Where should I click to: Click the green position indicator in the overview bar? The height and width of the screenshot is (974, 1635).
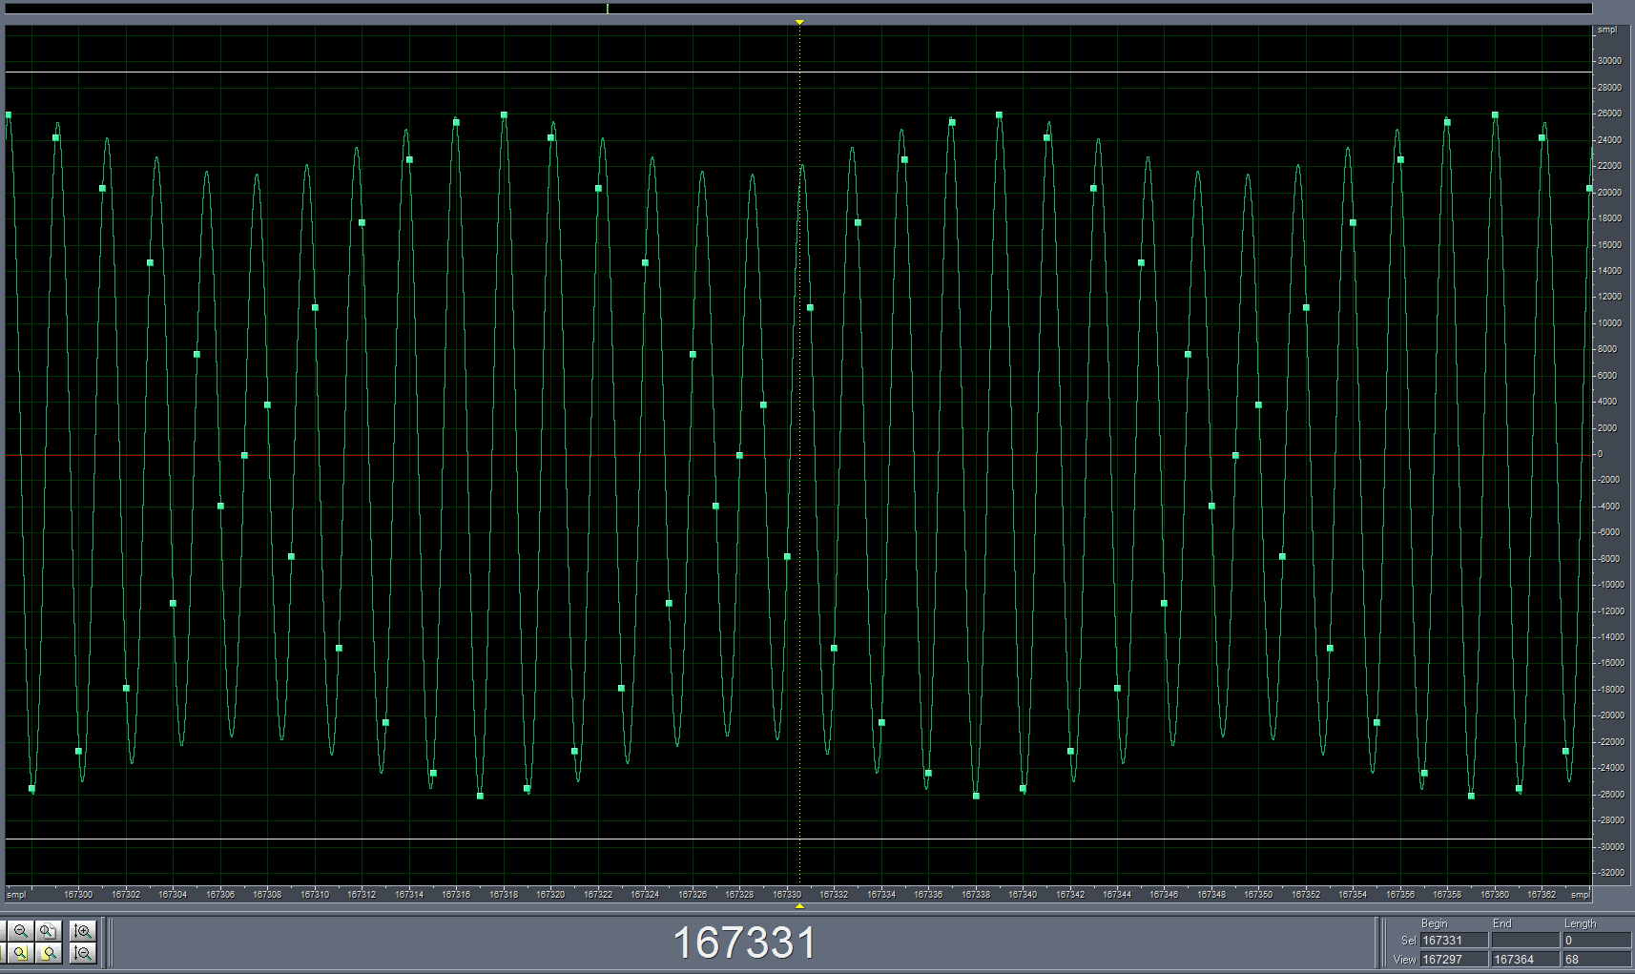(x=608, y=9)
